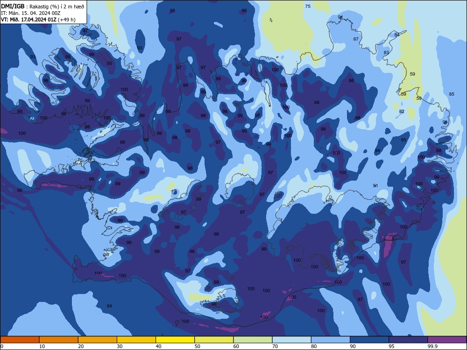Select the 20–30 amber legend color
The image size is (467, 350).
click(98, 340)
